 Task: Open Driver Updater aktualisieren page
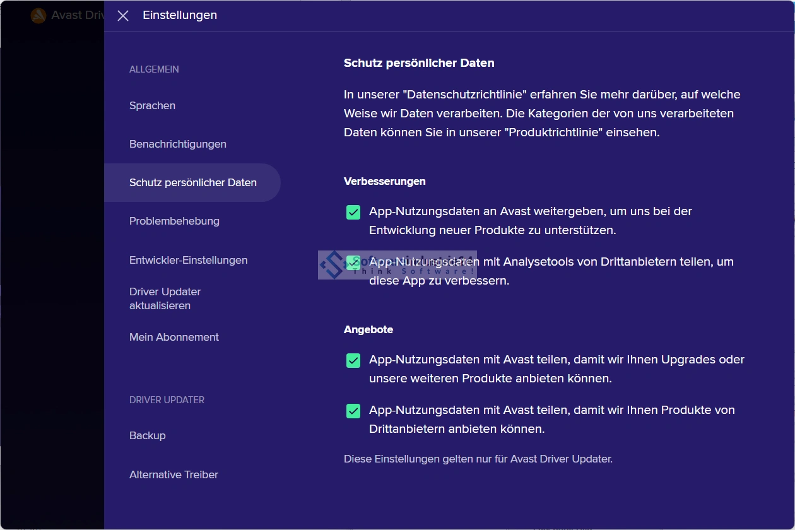click(165, 298)
